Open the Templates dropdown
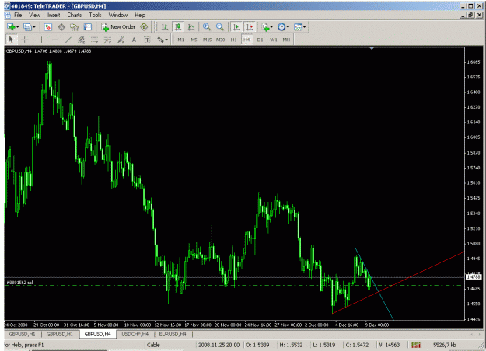 pyautogui.click(x=299, y=27)
